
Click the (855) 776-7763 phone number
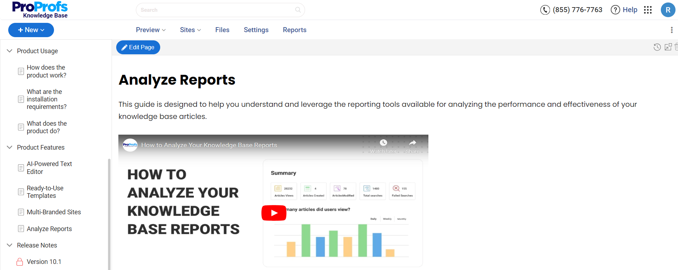click(x=578, y=10)
